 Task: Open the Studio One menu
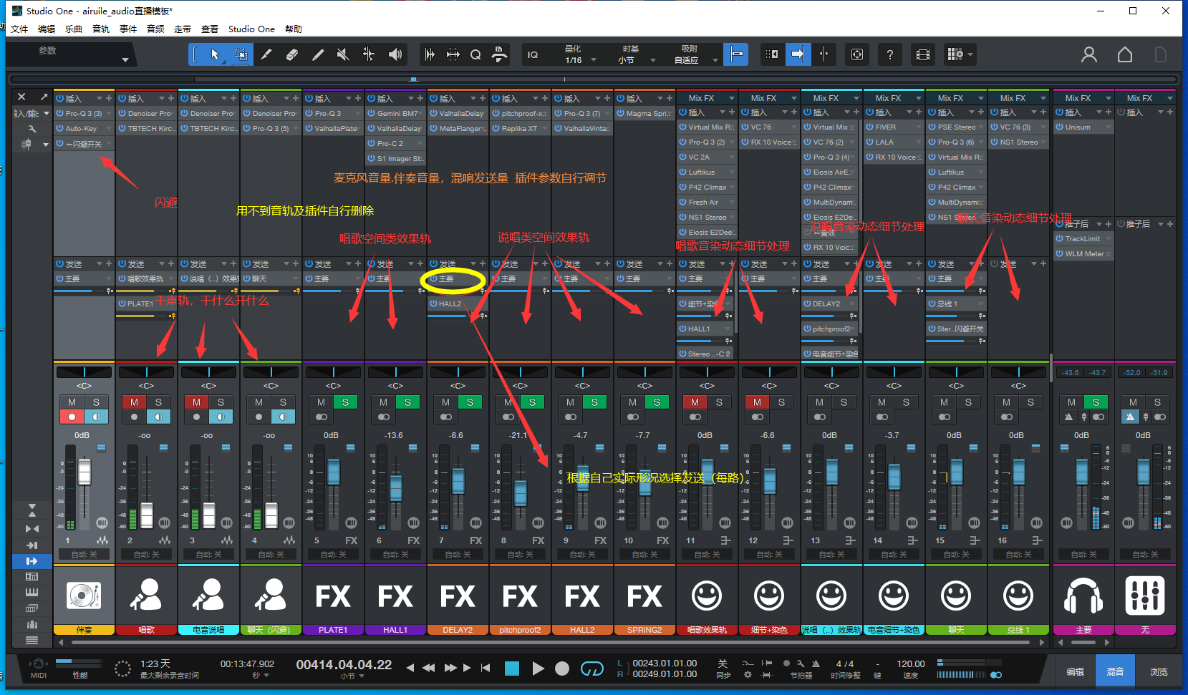click(251, 29)
